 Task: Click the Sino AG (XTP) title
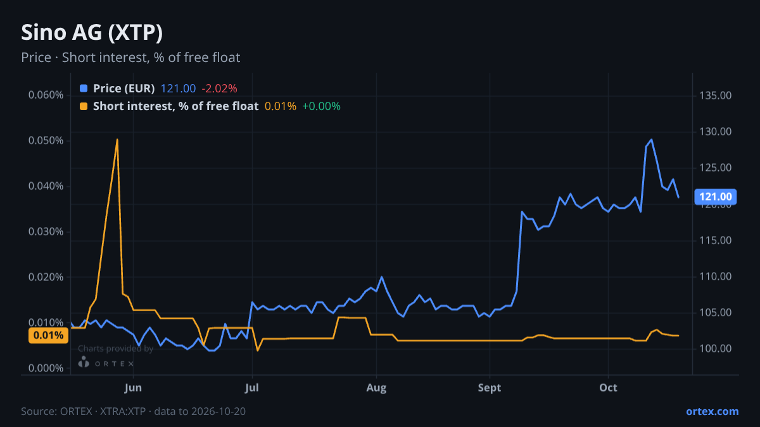tap(92, 32)
